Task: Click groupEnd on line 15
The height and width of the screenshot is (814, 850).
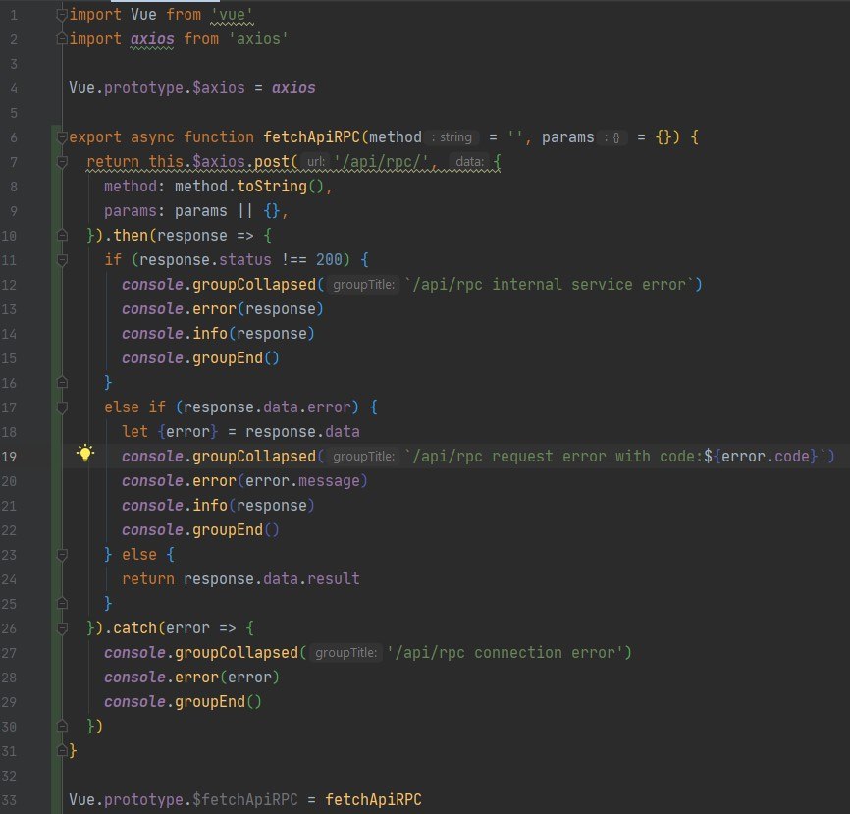Action: [228, 358]
